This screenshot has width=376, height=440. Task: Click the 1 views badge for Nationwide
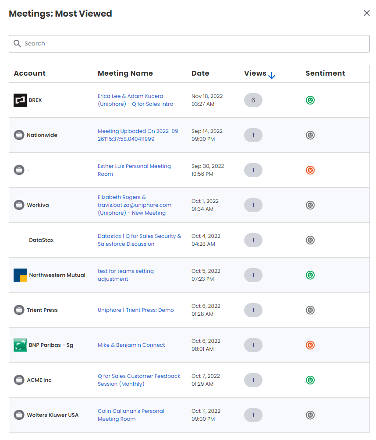coord(253,135)
